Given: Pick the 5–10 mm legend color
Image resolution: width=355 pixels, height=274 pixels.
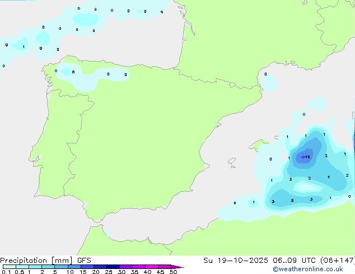Looking at the screenshot, I should click(61, 267).
